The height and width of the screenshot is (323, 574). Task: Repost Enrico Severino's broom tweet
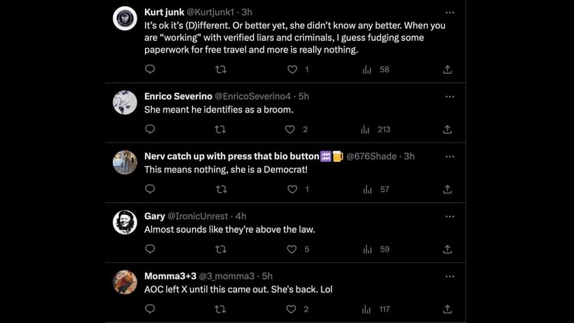coord(221,129)
